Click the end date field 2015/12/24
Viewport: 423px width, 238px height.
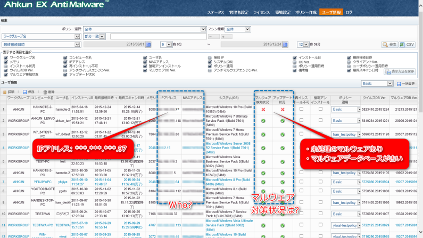pyautogui.click(x=251, y=45)
